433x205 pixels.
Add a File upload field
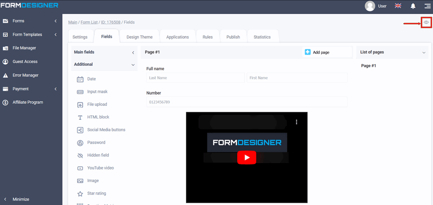point(97,105)
